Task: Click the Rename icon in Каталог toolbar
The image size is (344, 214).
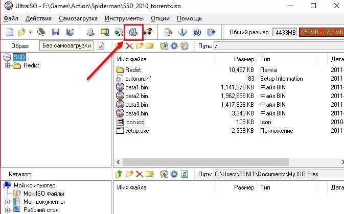Action: [x=149, y=174]
